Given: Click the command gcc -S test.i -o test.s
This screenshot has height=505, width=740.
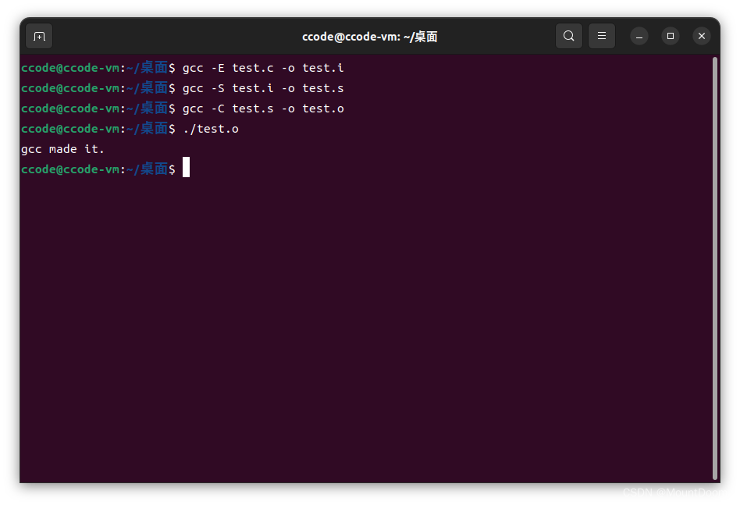Looking at the screenshot, I should click(x=263, y=88).
